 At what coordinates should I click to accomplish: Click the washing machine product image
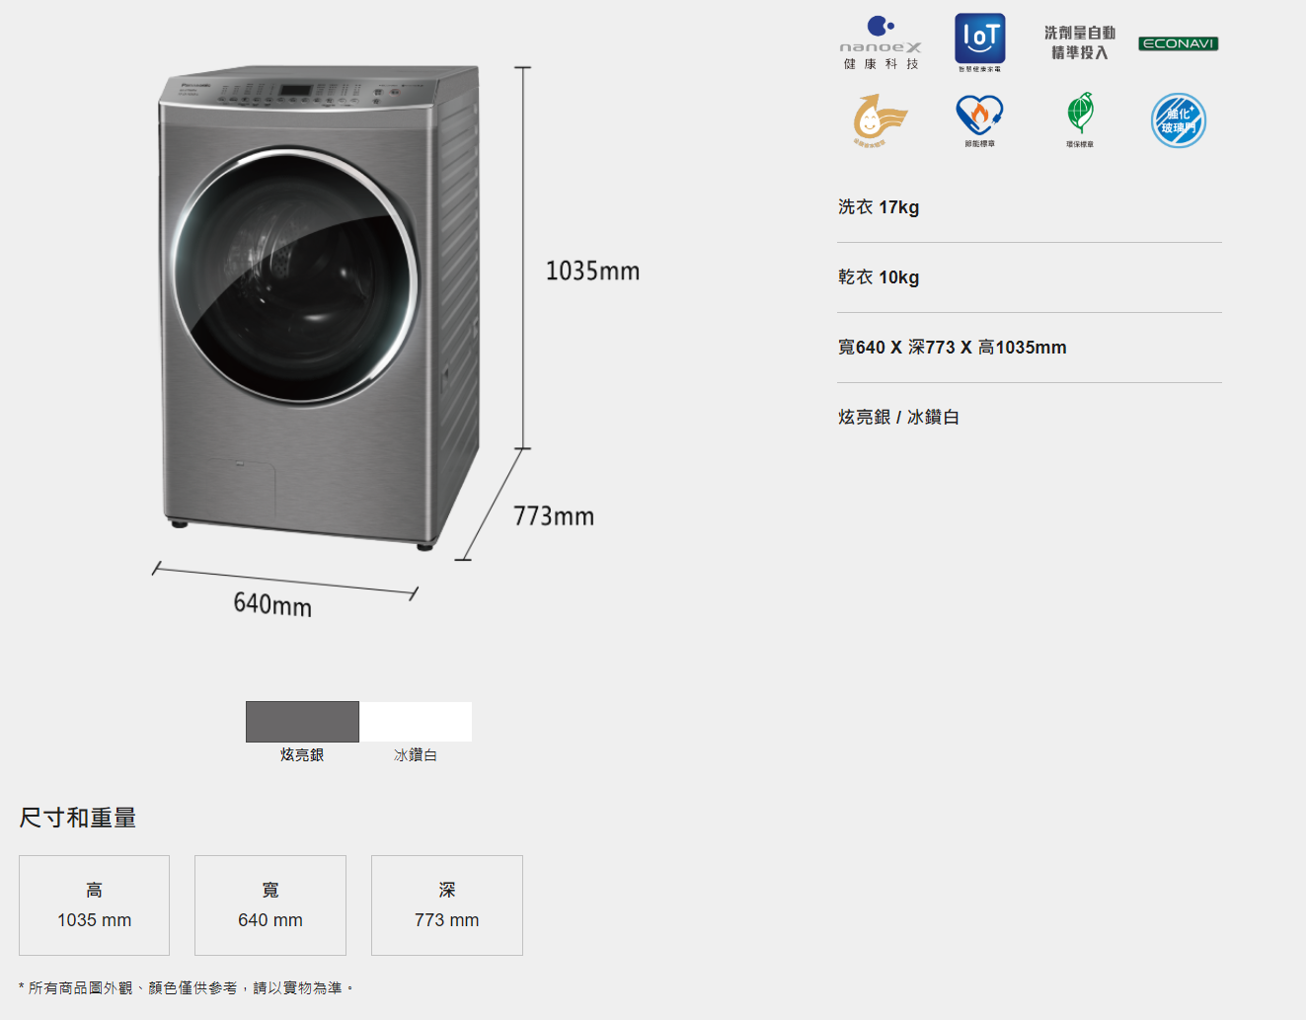tap(320, 307)
